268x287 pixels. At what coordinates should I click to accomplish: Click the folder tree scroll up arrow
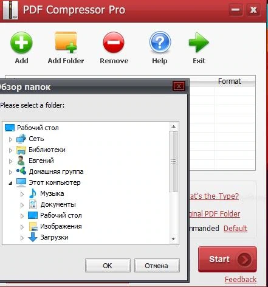point(173,126)
